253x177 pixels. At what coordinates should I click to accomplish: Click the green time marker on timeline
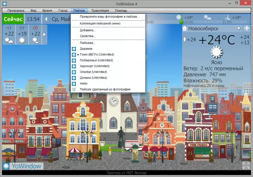[x=181, y=22]
